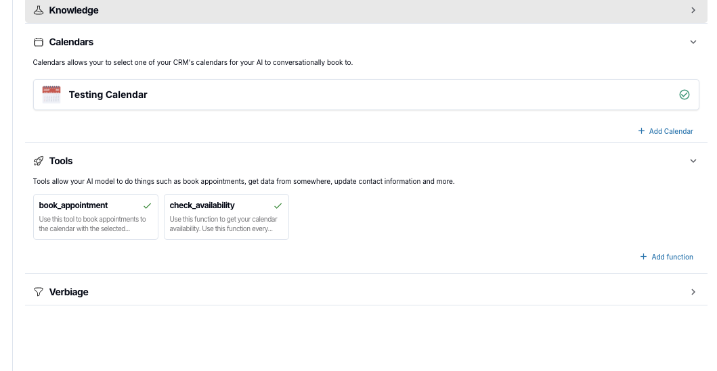Select the check_availability tool card

click(x=226, y=217)
